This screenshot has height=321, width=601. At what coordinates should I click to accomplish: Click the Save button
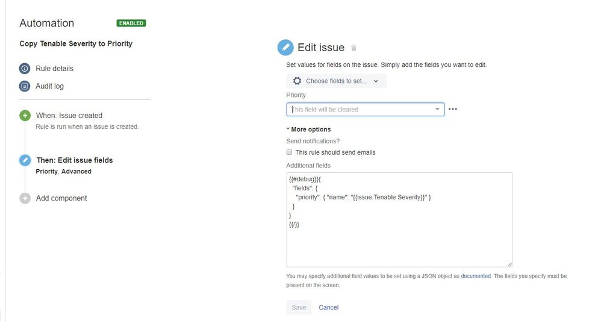coord(299,307)
